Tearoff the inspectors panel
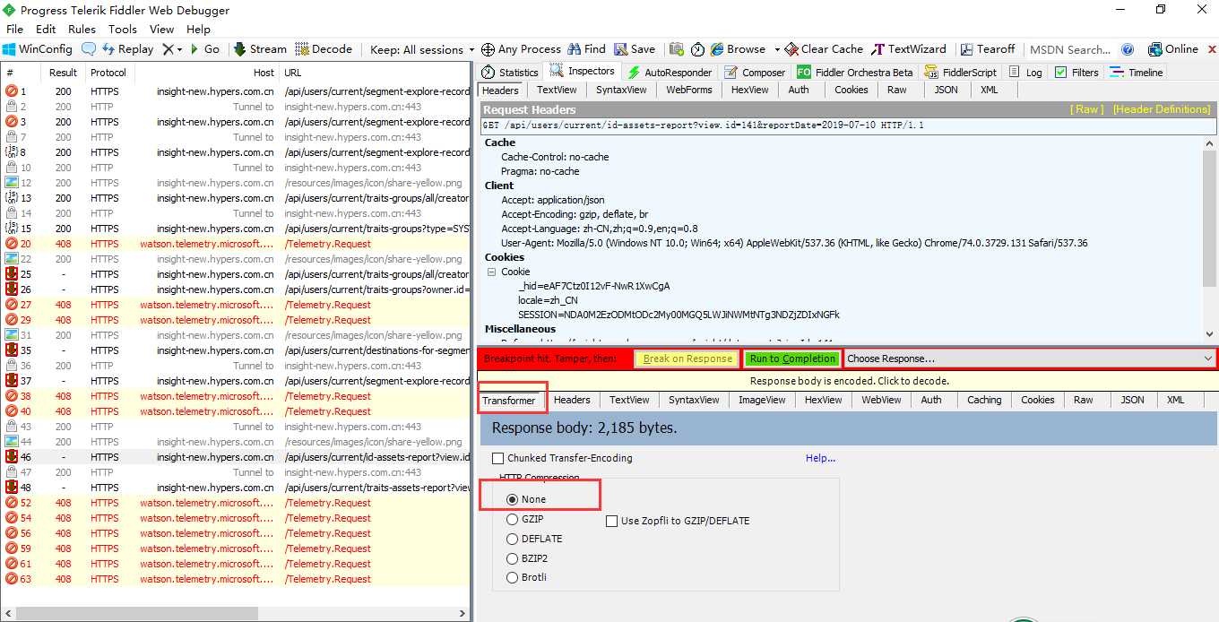Viewport: 1219px width, 622px height. tap(988, 49)
